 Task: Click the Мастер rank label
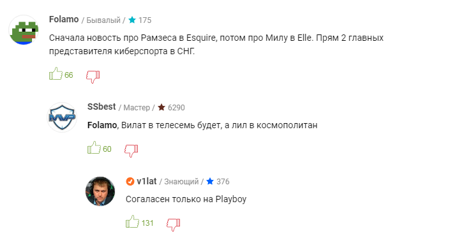pyautogui.click(x=137, y=107)
